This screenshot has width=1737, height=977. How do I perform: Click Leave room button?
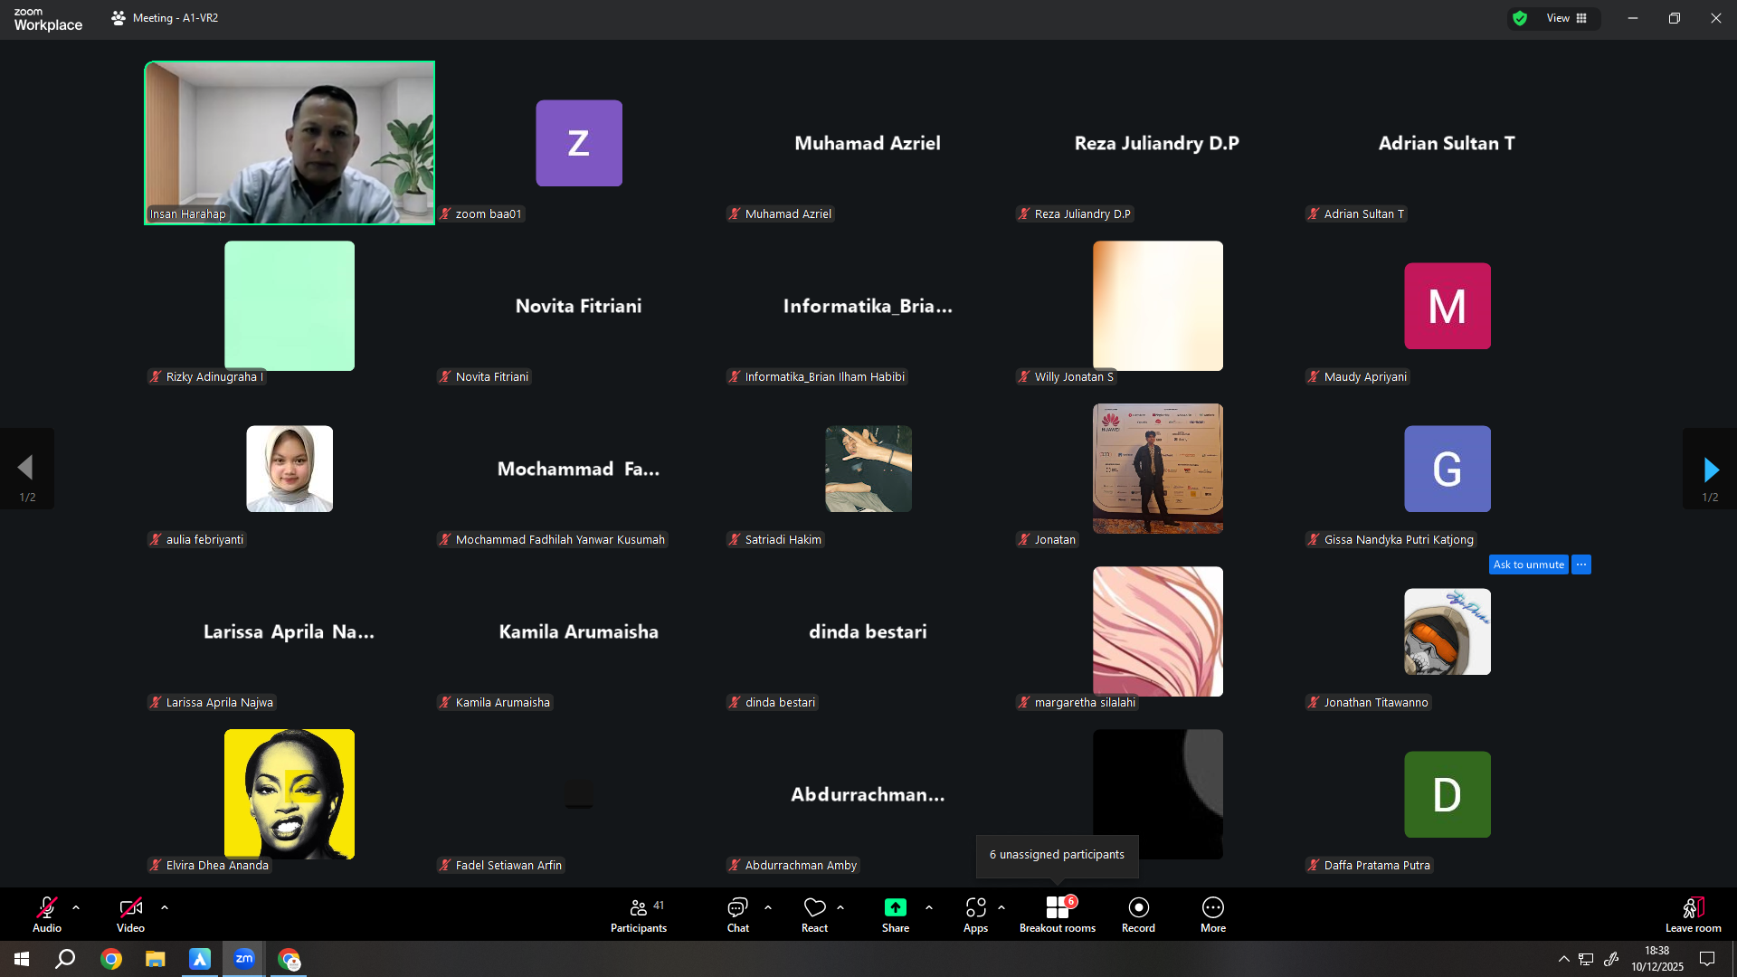pyautogui.click(x=1694, y=914)
